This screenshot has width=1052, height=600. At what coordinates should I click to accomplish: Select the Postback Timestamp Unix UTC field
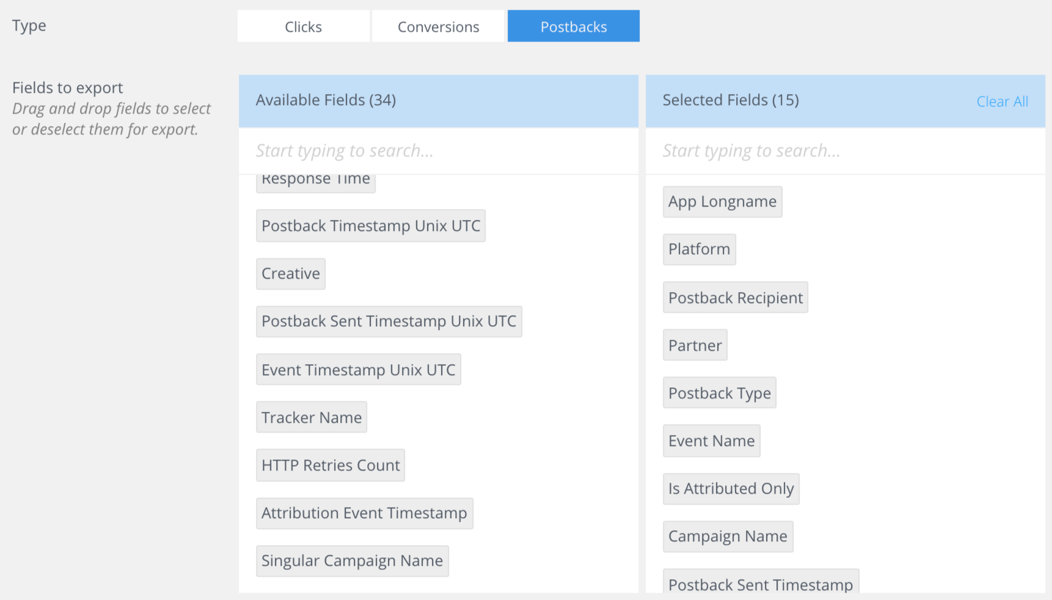371,225
